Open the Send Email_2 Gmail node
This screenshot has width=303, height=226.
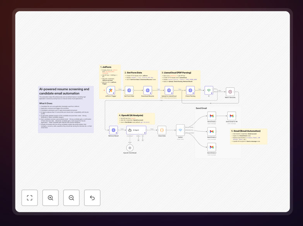click(212, 131)
